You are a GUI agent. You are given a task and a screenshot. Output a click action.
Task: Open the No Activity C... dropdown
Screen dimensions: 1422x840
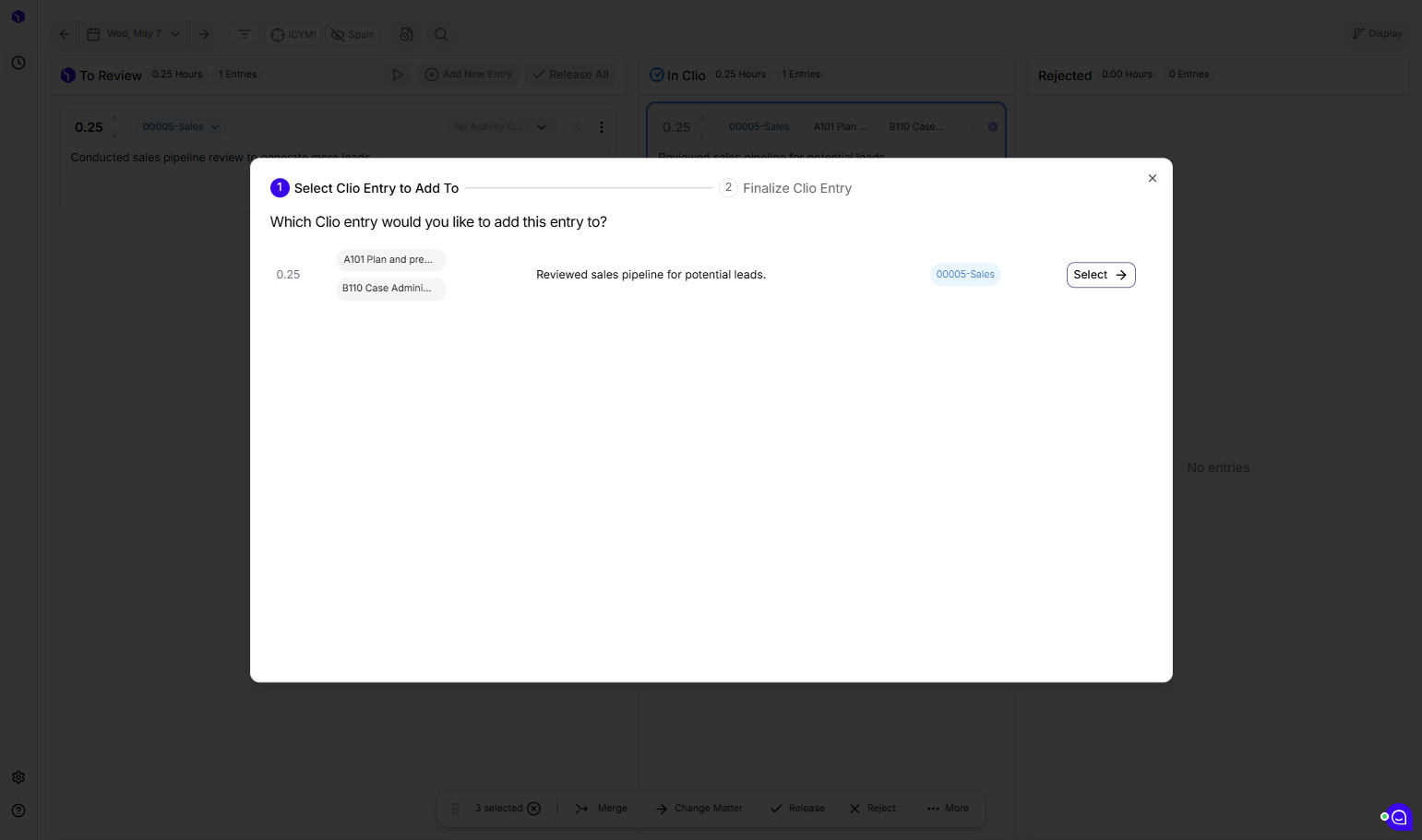click(x=500, y=127)
